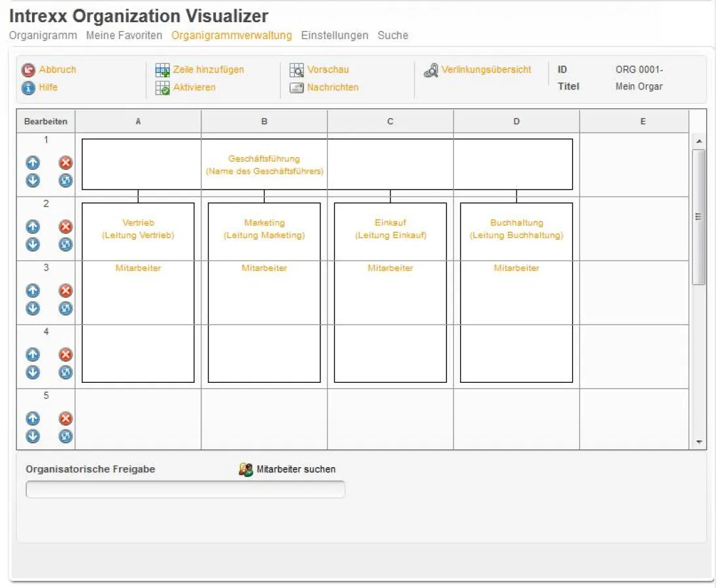Screen dimensions: 716x588
Task: Open the Vorschau preview icon
Action: [296, 69]
